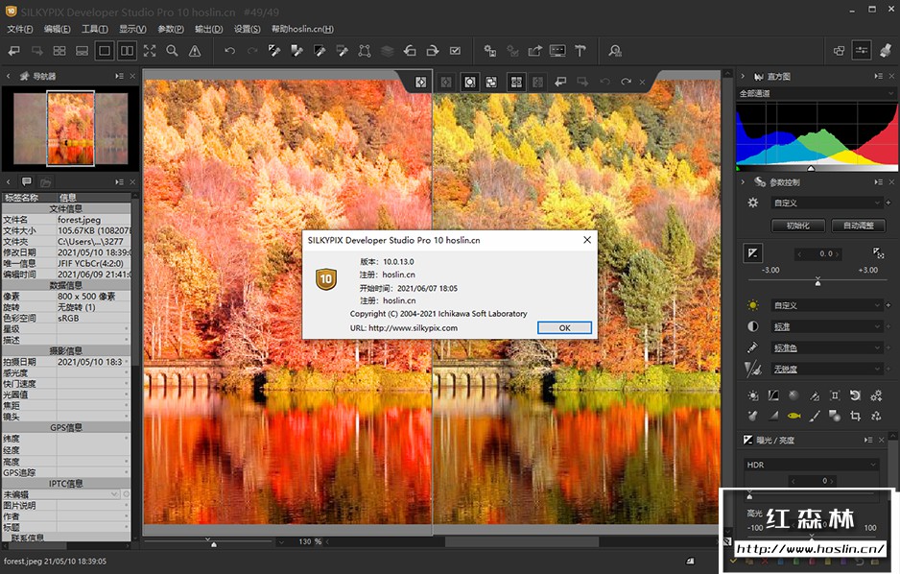Open the taste preset dropdown beside gear icon
Image resolution: width=900 pixels, height=574 pixels.
click(x=826, y=203)
